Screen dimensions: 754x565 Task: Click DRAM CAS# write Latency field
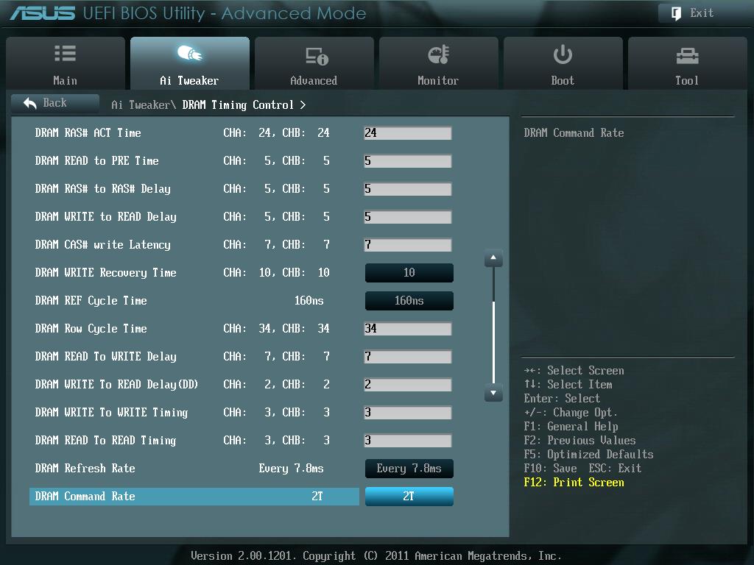408,245
